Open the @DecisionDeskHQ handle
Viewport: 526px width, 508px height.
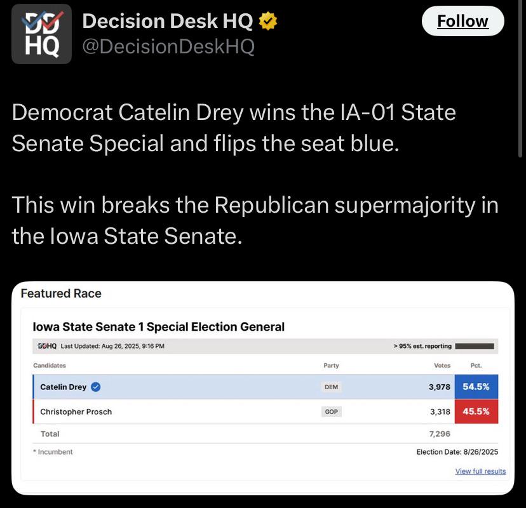(x=168, y=46)
